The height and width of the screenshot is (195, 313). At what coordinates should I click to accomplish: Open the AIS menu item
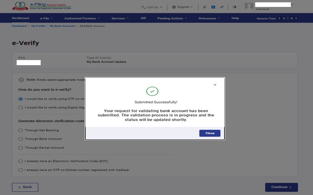(x=143, y=18)
